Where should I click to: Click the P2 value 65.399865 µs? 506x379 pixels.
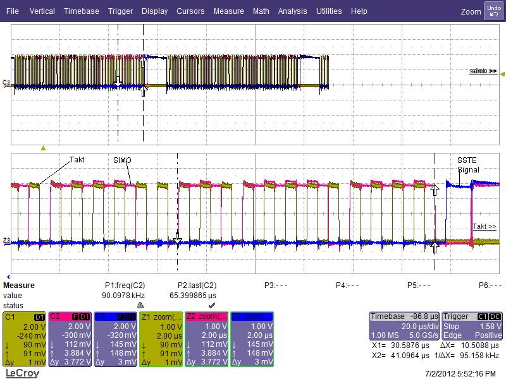click(193, 295)
